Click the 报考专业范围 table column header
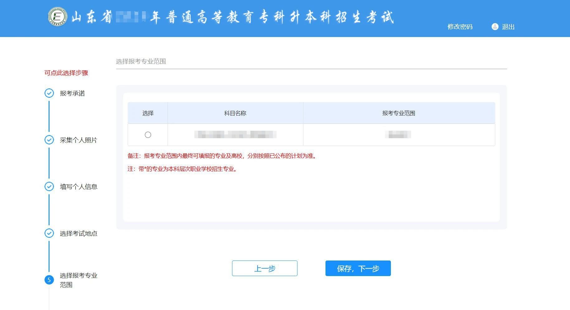The width and height of the screenshot is (570, 310). click(x=399, y=113)
